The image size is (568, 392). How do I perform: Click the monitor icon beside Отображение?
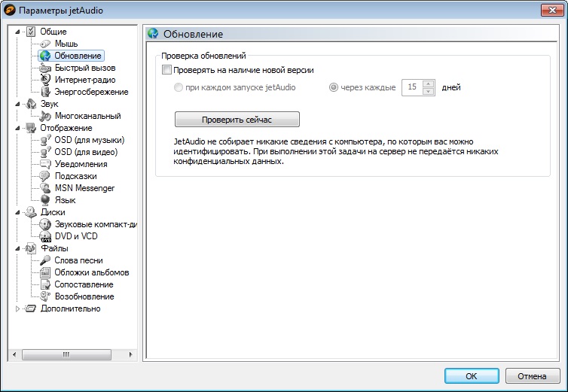point(31,128)
